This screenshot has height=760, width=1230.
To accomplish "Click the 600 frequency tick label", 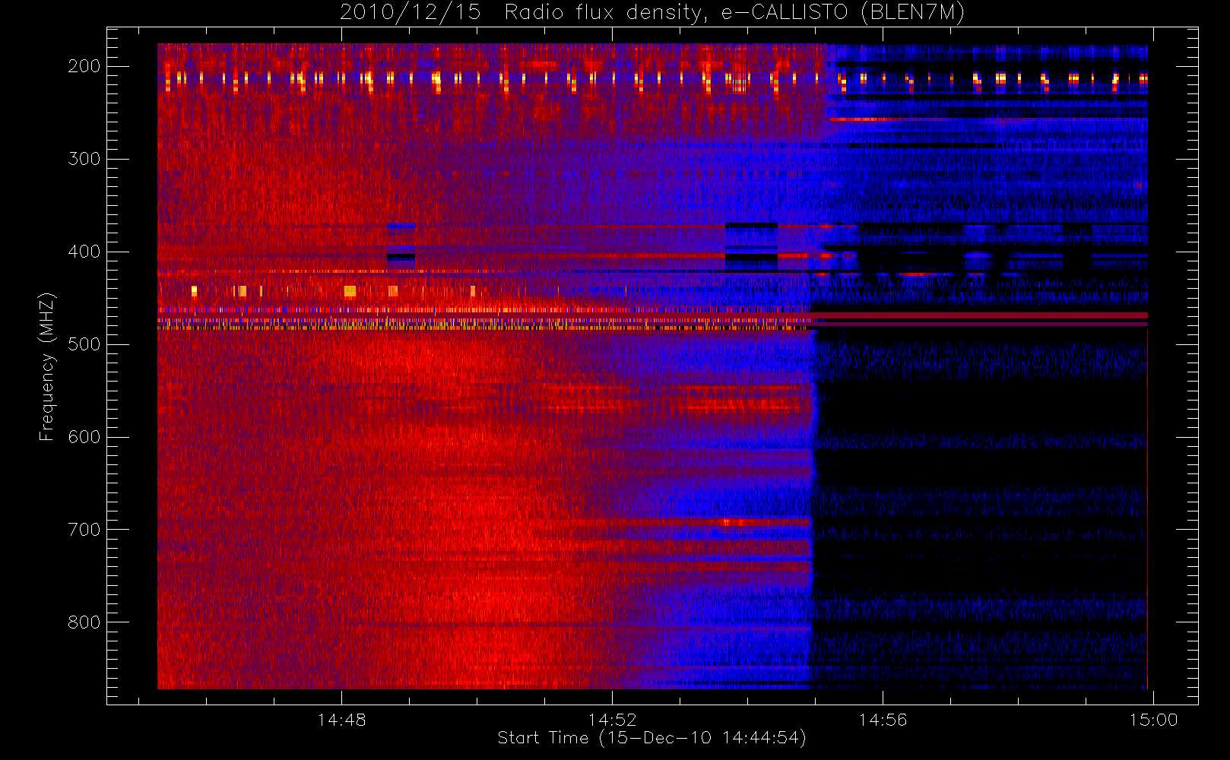I will pos(84,437).
